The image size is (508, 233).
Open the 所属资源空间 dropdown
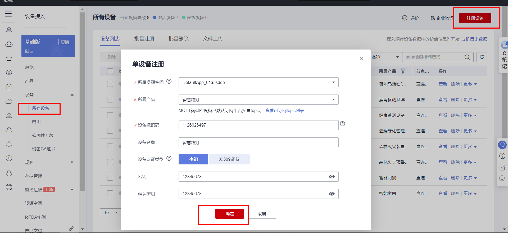[258, 82]
